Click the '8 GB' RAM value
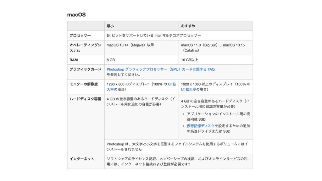The height and width of the screenshot is (181, 322). coord(111,60)
